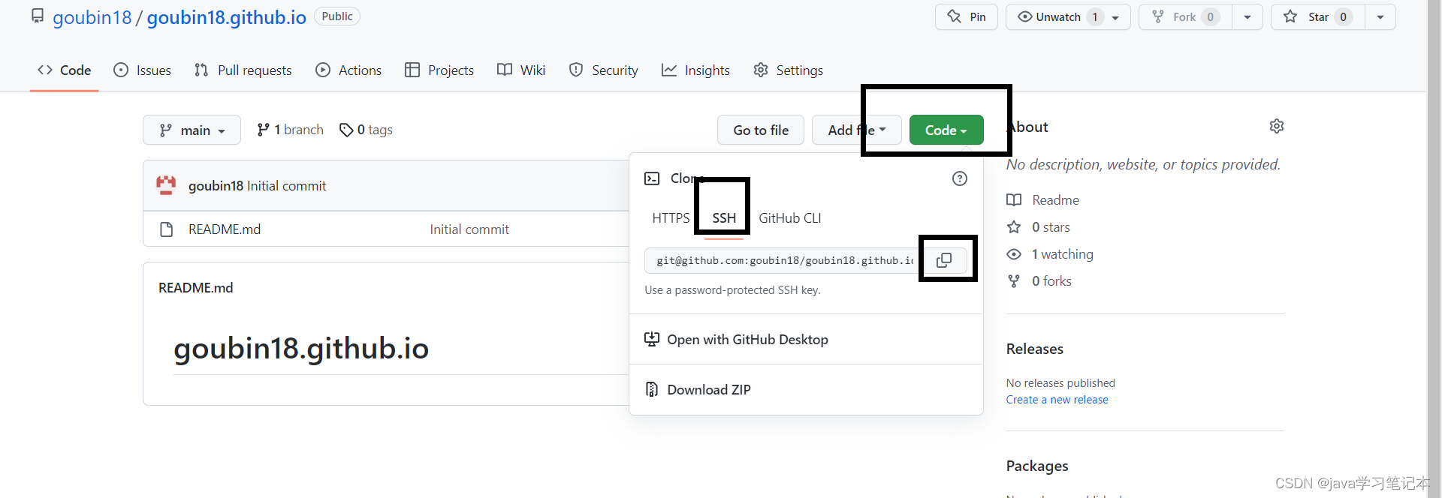1442x498 pixels.
Task: Fork the repository
Action: click(1186, 16)
